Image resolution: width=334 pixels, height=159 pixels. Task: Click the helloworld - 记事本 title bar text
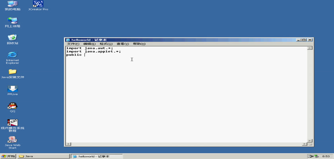89,40
